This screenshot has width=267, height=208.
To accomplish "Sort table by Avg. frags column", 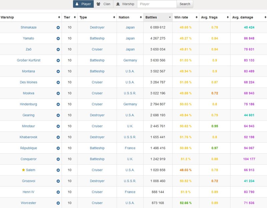I will pyautogui.click(x=215, y=17).
